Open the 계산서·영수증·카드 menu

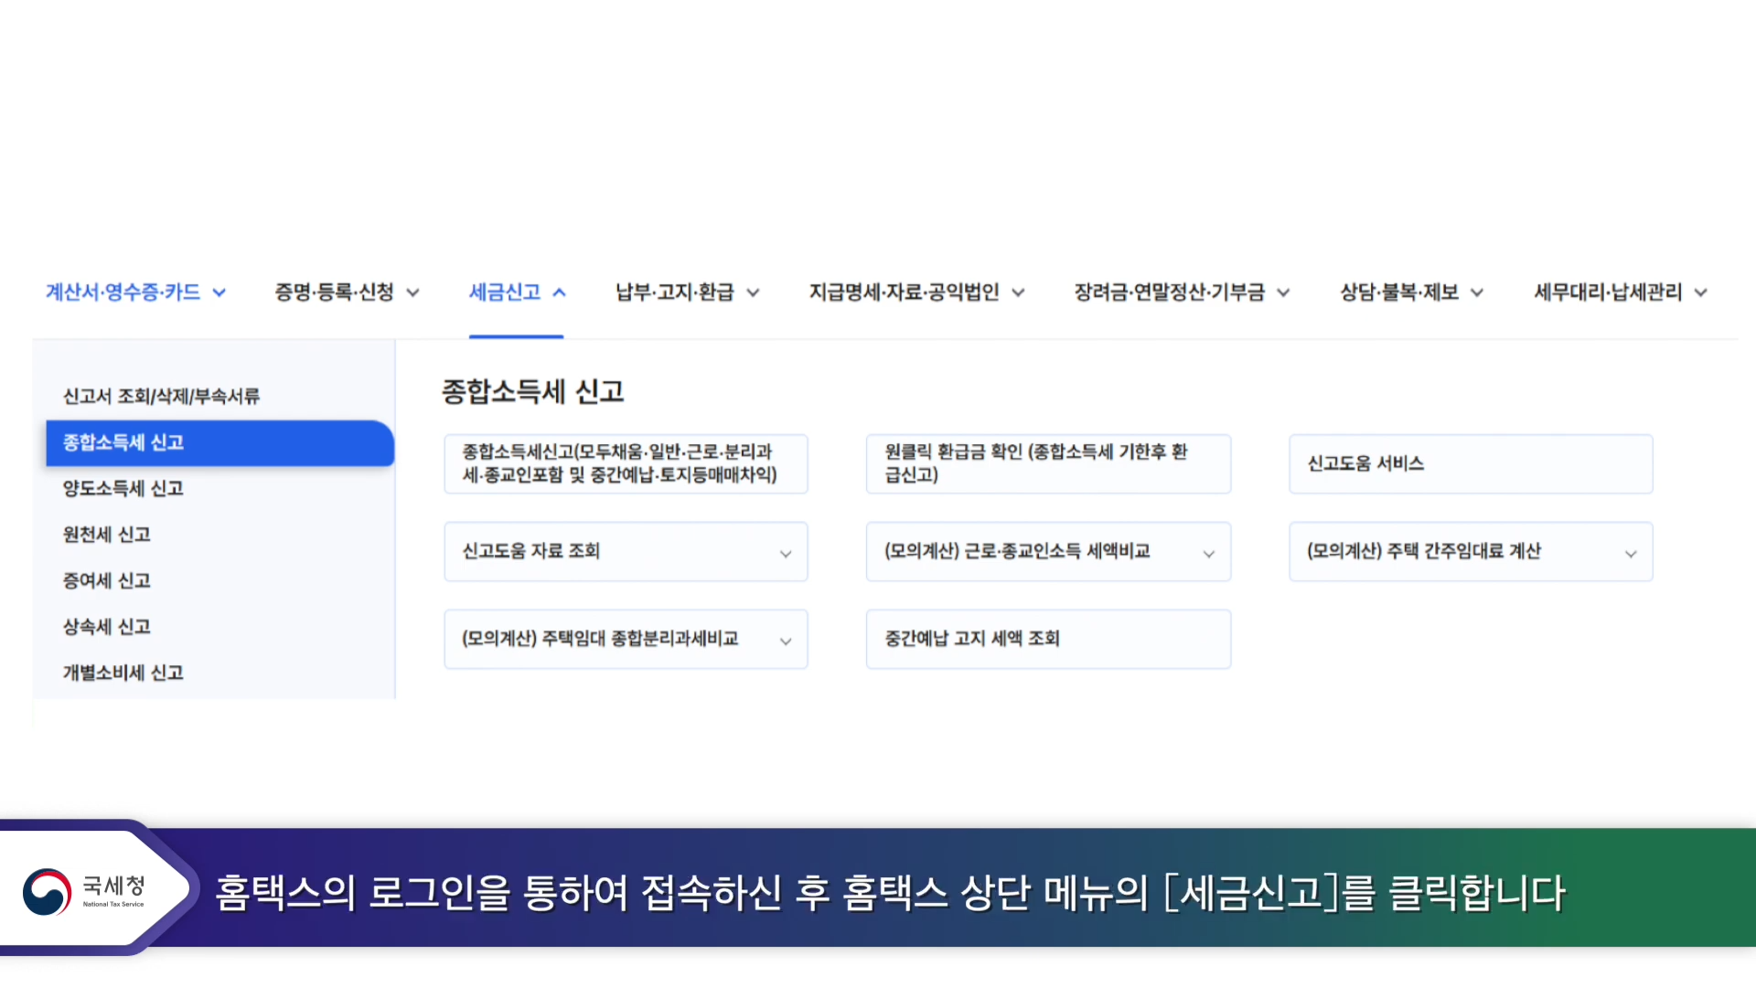(135, 292)
